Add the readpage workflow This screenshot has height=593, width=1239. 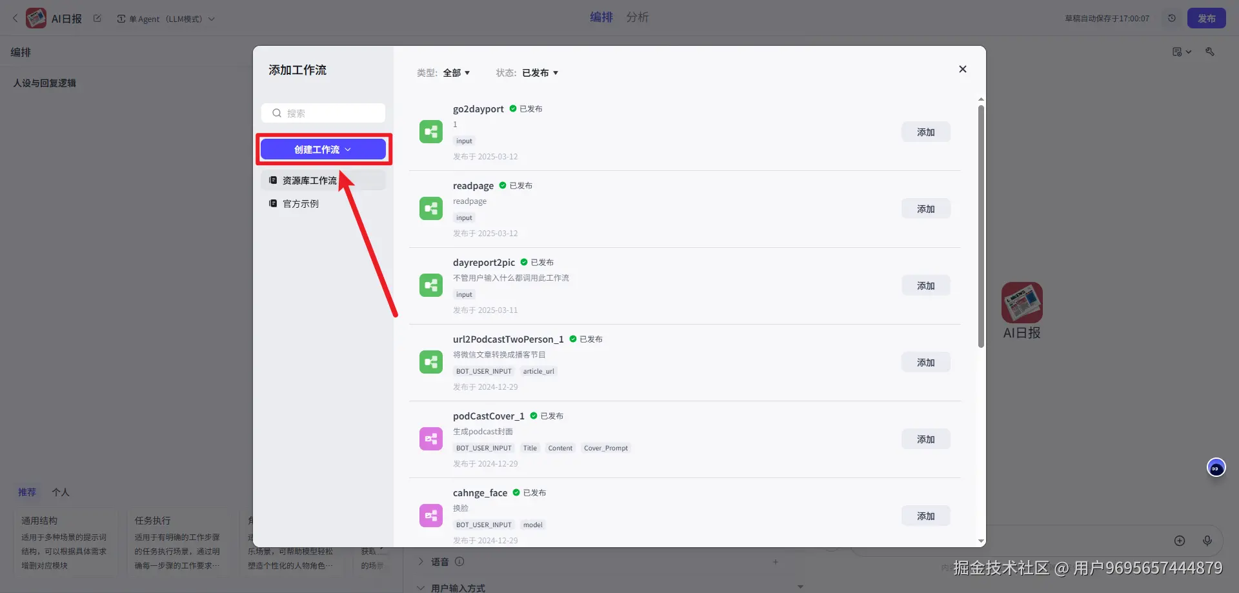926,208
